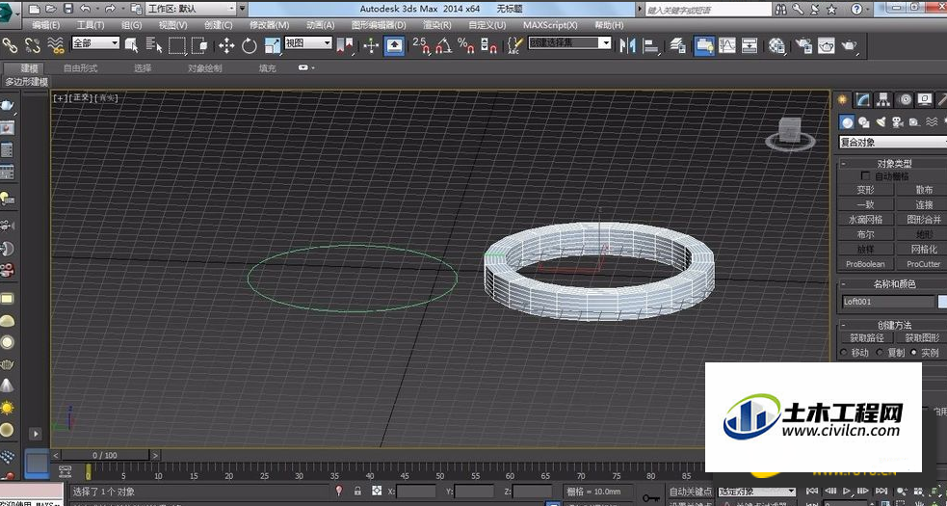This screenshot has height=506, width=947.
Task: Open the 视图 reference coordinate dropdown
Action: tap(308, 43)
